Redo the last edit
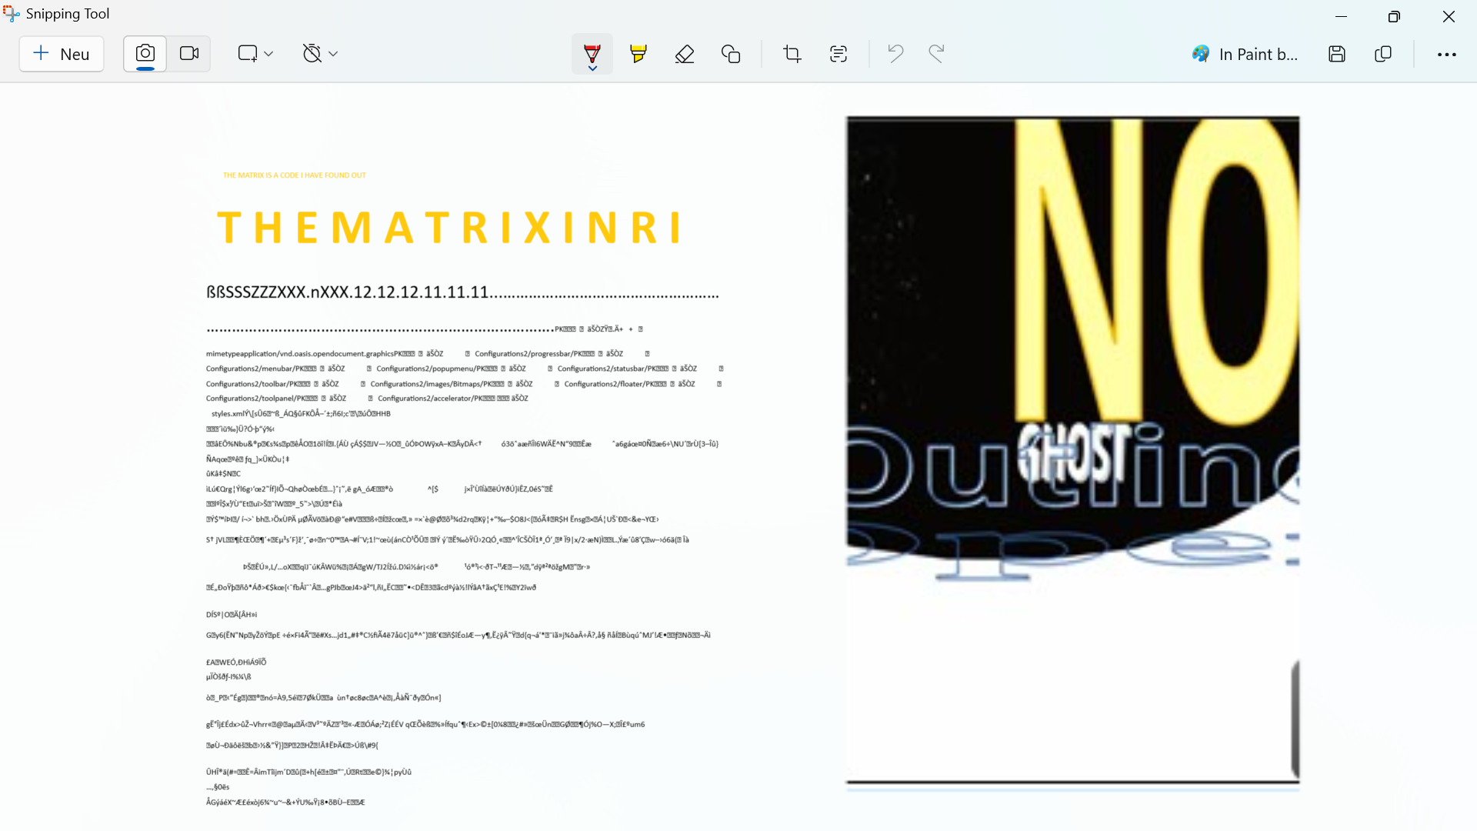This screenshot has width=1477, height=831. [936, 54]
